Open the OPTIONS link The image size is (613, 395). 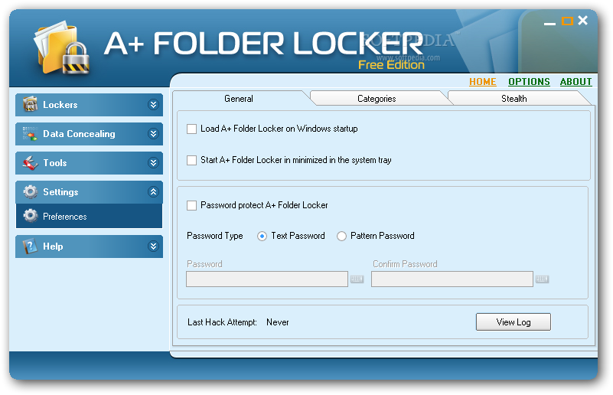click(x=529, y=82)
